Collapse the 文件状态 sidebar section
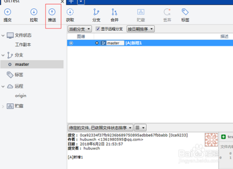This screenshot has width=233, height=169. [3, 35]
